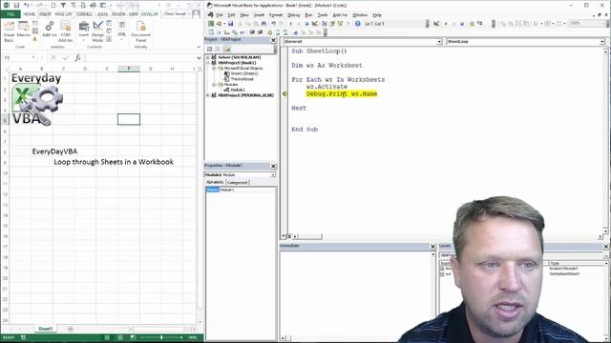
Task: Click the 'Dim ws As Worksheet' code line
Action: tap(327, 66)
